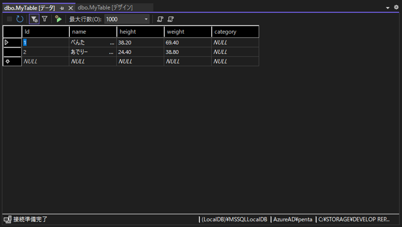The height and width of the screenshot is (227, 402).
Task: Click the script icon next to max rows
Action: (160, 19)
